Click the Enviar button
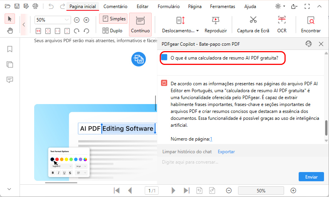The width and height of the screenshot is (329, 197). tap(311, 177)
